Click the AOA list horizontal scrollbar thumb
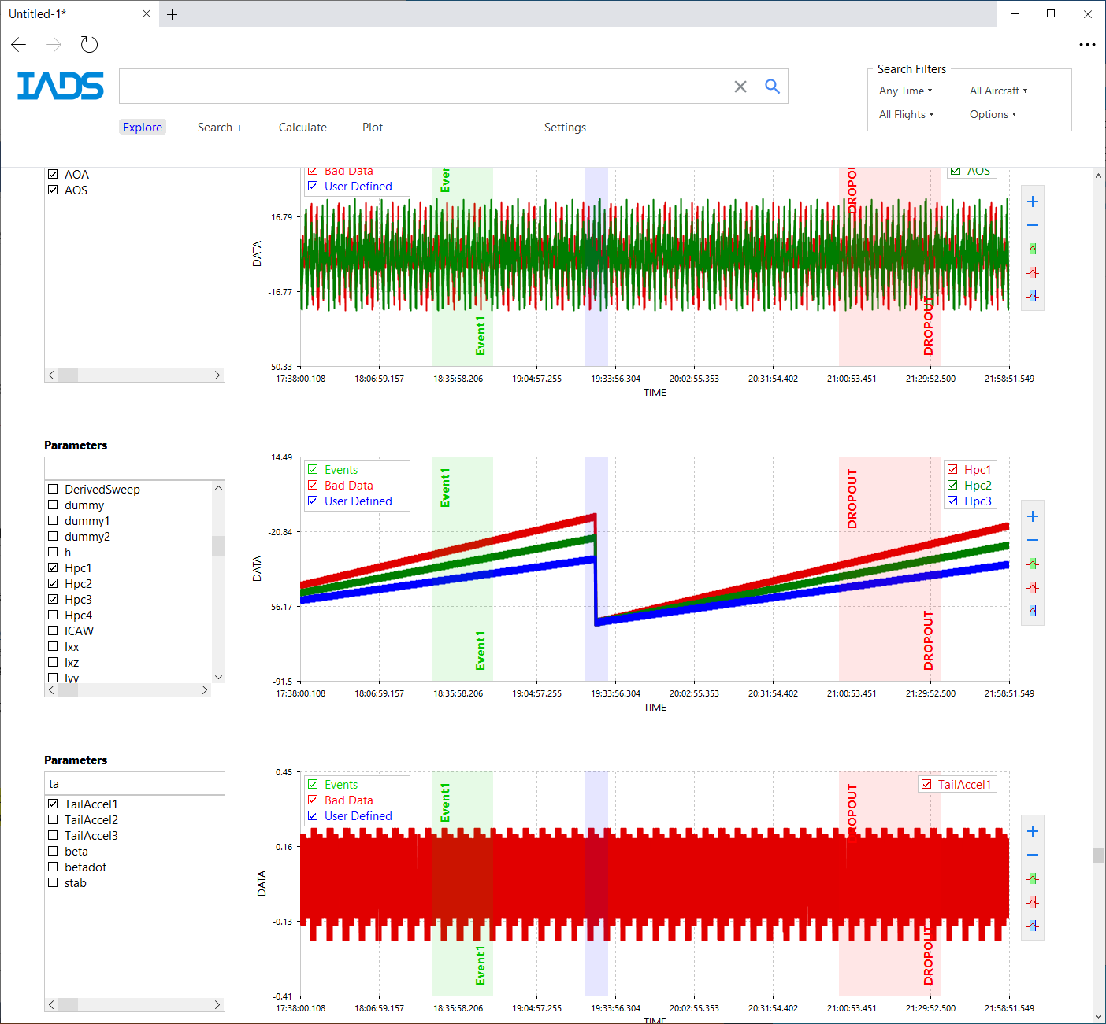Viewport: 1106px width, 1024px height. [x=69, y=375]
